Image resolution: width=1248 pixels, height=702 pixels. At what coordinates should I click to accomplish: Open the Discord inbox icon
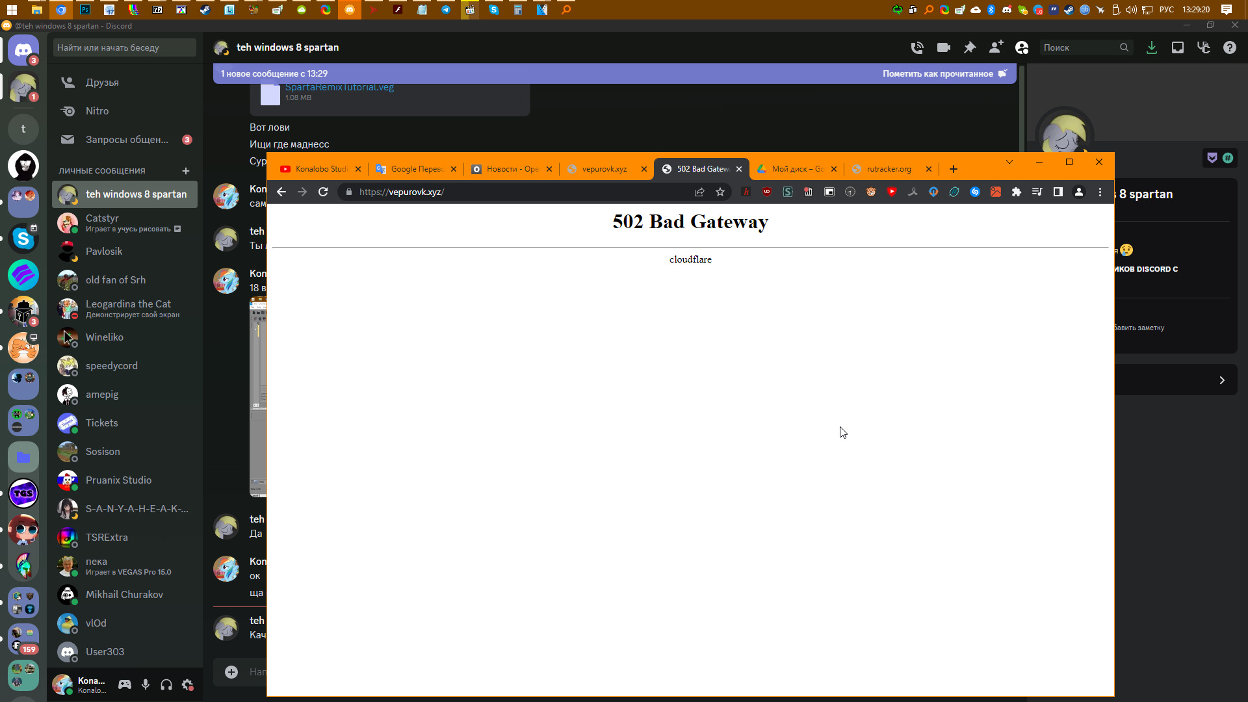click(x=1177, y=47)
